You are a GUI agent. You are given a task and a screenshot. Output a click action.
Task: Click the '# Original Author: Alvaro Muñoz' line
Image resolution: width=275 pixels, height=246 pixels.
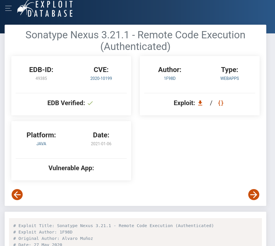53,238
